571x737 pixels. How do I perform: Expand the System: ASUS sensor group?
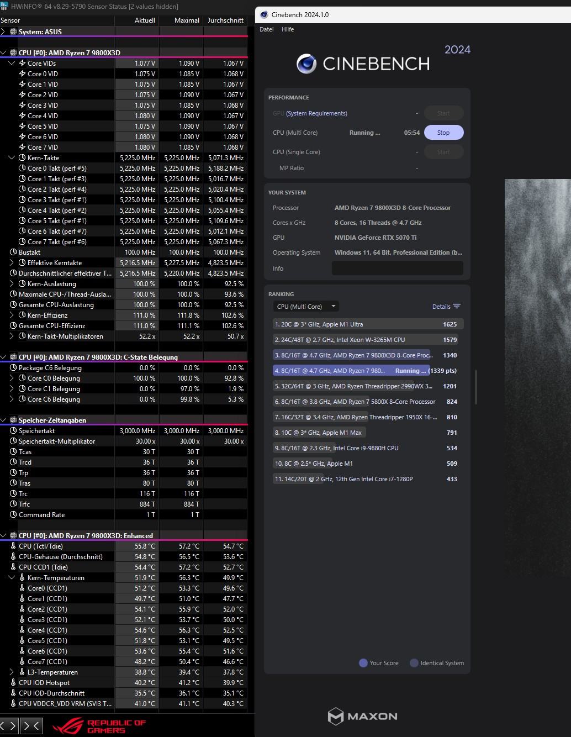point(4,32)
